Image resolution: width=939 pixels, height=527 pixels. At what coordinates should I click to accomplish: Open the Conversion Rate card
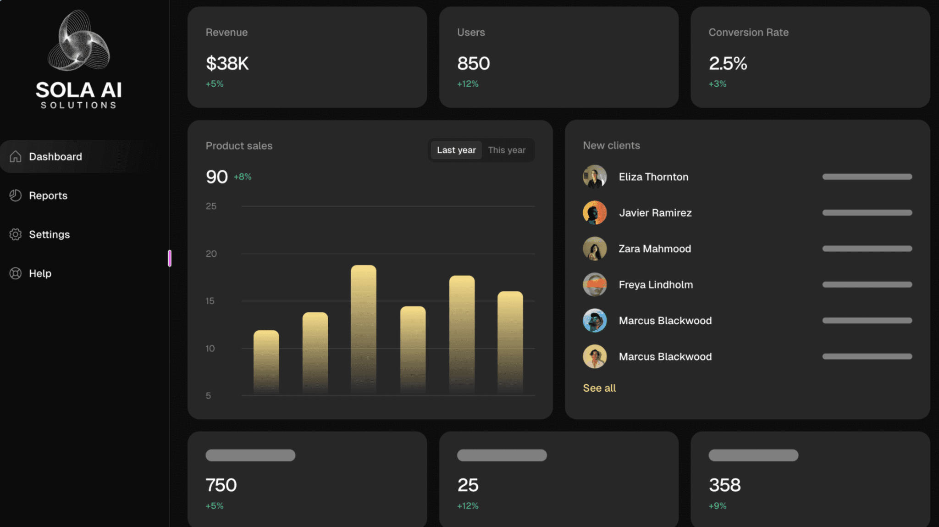tap(810, 57)
